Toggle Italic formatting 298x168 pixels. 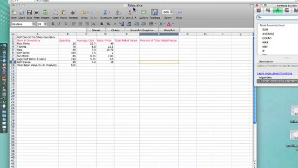tap(59, 24)
